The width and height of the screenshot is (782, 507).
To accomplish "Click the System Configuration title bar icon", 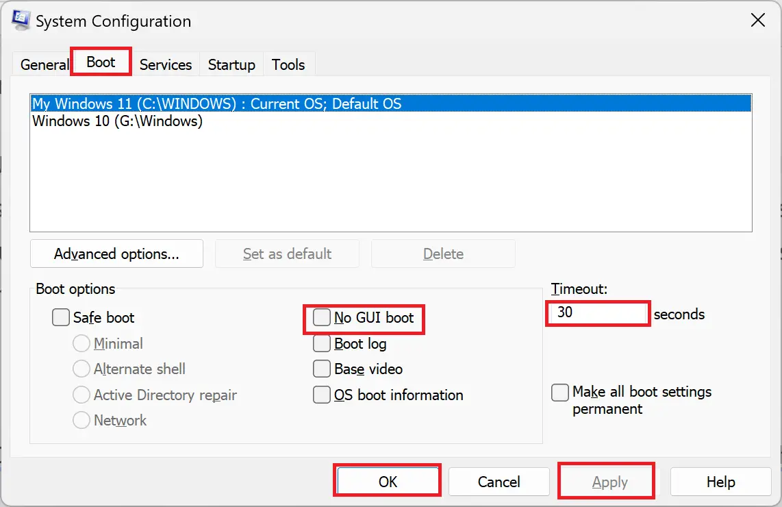I will coord(21,21).
